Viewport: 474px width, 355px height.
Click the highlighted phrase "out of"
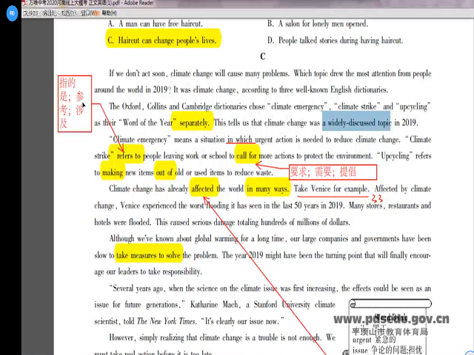point(164,172)
